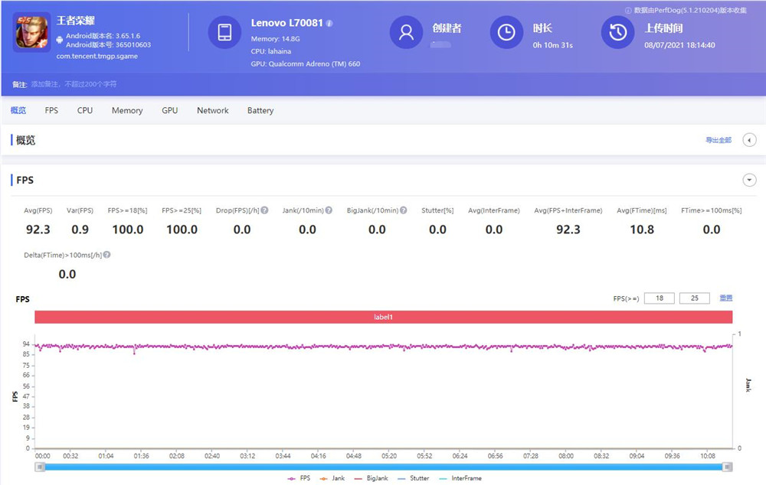Click the 导出全部 export all link
This screenshot has height=485, width=766.
tap(719, 140)
